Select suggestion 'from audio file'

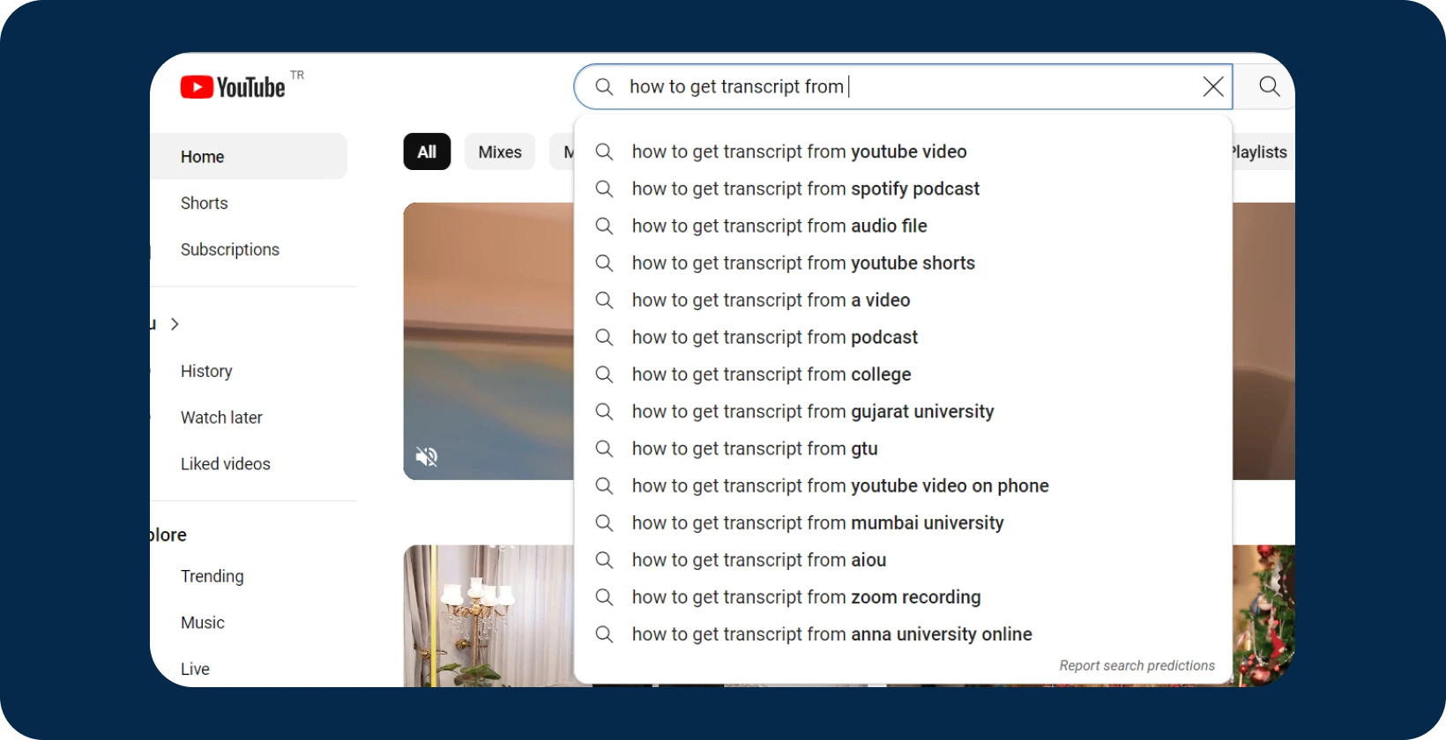(903, 226)
